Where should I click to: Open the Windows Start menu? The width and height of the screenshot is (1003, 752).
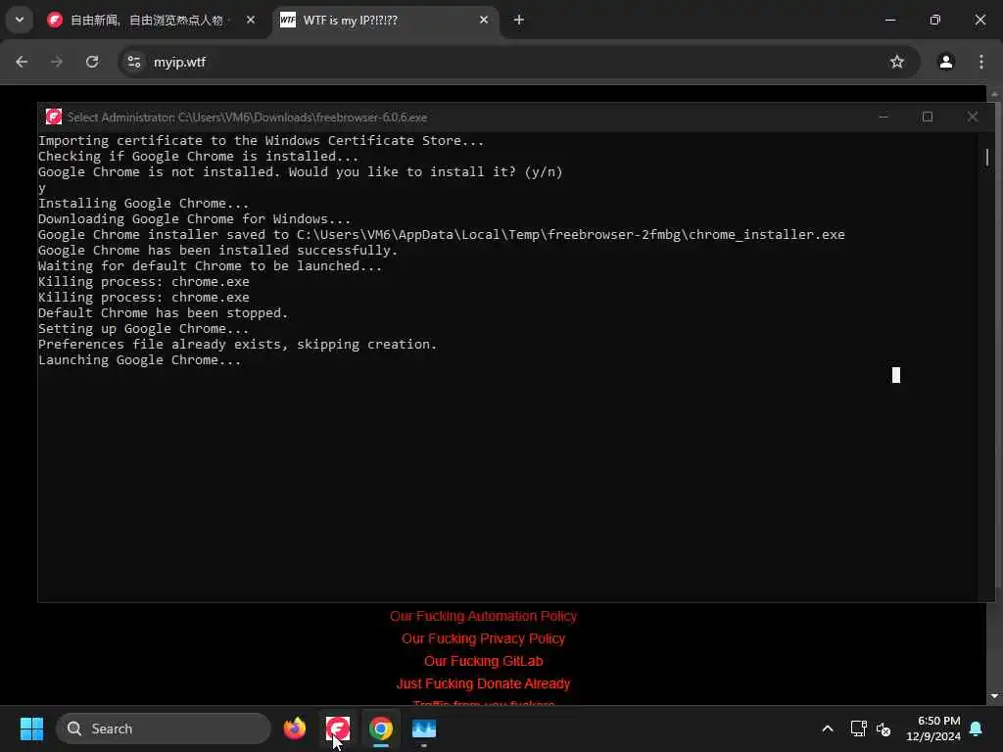click(31, 728)
